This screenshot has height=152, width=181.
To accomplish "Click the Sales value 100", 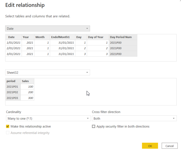I will point(27,87).
